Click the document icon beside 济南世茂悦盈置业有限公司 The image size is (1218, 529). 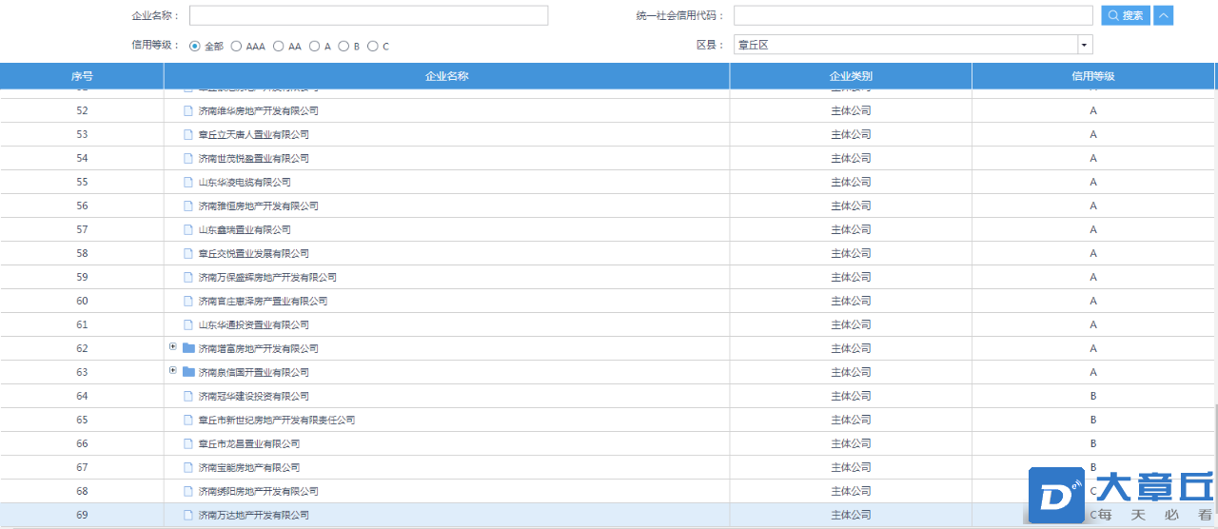point(188,159)
